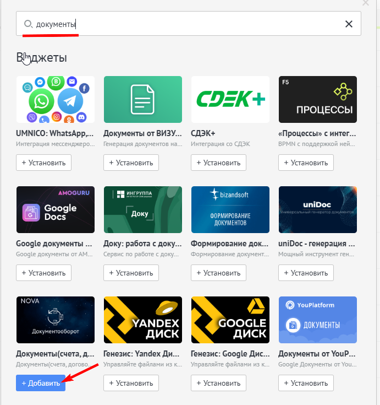Image resolution: width=380 pixels, height=405 pixels.
Task: Install Генезис: Yandex Диск widget
Action: pos(131,383)
